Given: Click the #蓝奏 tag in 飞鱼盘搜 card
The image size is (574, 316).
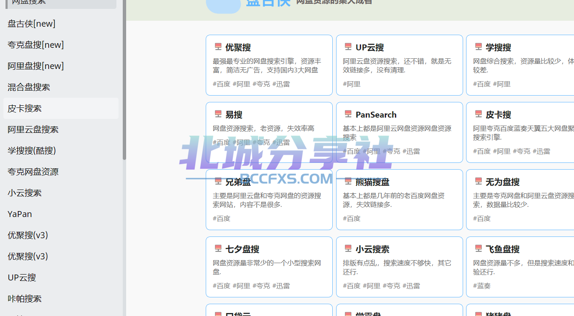Looking at the screenshot, I should (x=482, y=286).
